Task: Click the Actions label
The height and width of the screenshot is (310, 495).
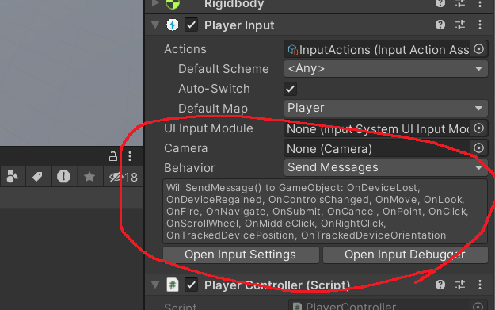Action: click(x=185, y=49)
